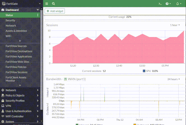Viewport: 186px width, 125px height.
Task: Select the Assets & Identities dashboard
Action: pyautogui.click(x=16, y=31)
